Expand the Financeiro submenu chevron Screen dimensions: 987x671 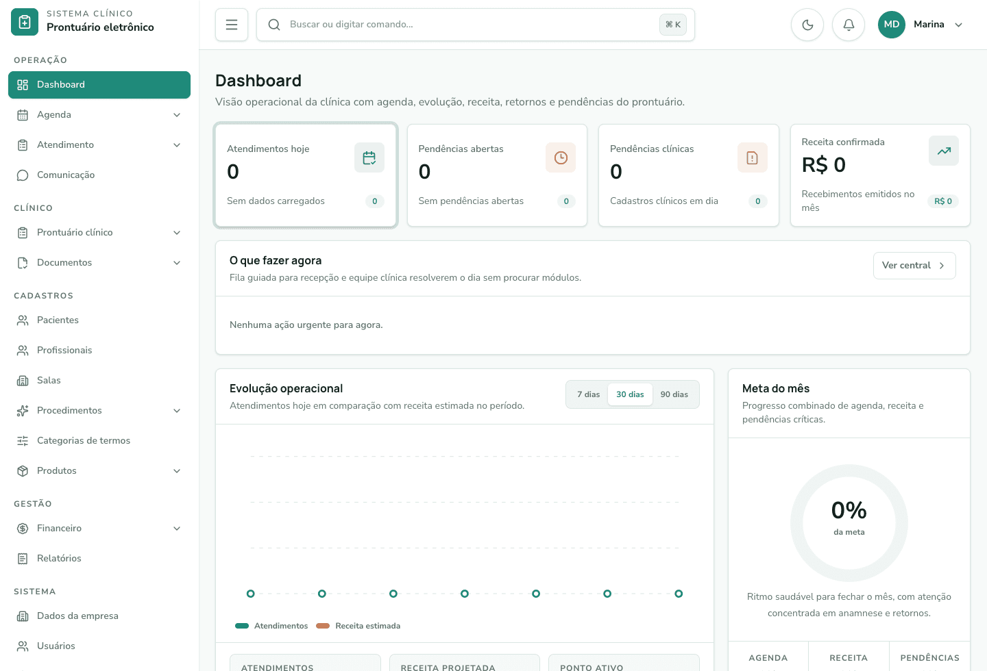pyautogui.click(x=177, y=529)
